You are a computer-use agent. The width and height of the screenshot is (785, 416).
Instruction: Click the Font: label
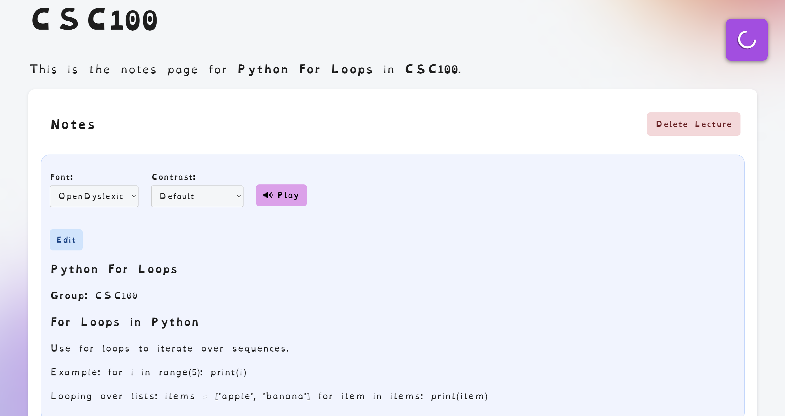[62, 177]
